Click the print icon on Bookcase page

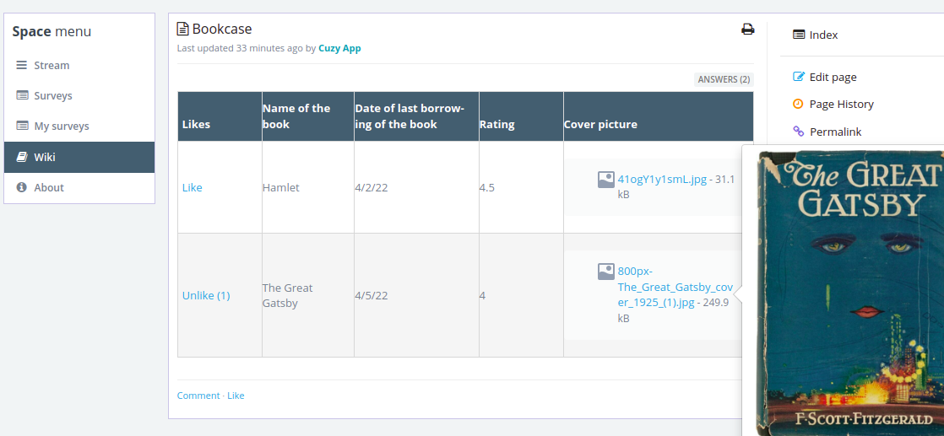pos(747,29)
